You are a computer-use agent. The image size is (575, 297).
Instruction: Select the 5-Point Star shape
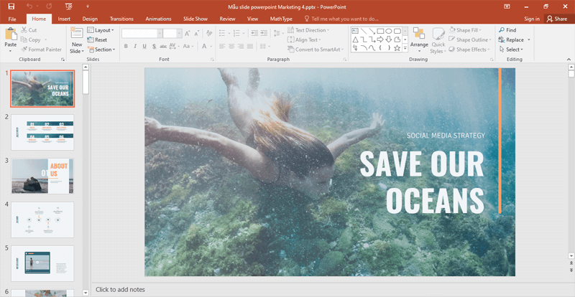[x=397, y=47]
